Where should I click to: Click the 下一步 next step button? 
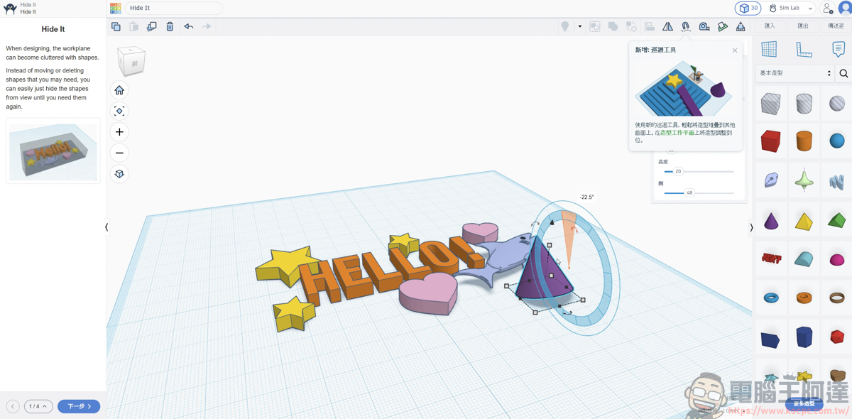pos(79,406)
